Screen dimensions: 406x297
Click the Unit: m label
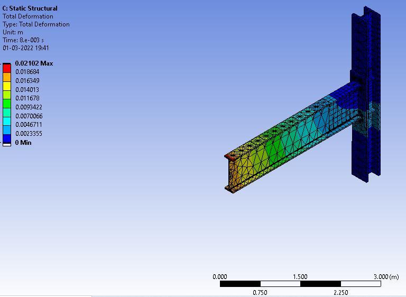tap(13, 32)
